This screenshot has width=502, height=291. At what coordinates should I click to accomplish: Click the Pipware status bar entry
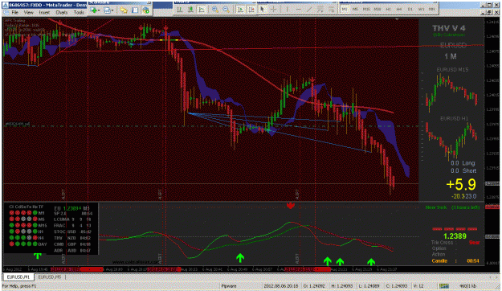(x=229, y=286)
